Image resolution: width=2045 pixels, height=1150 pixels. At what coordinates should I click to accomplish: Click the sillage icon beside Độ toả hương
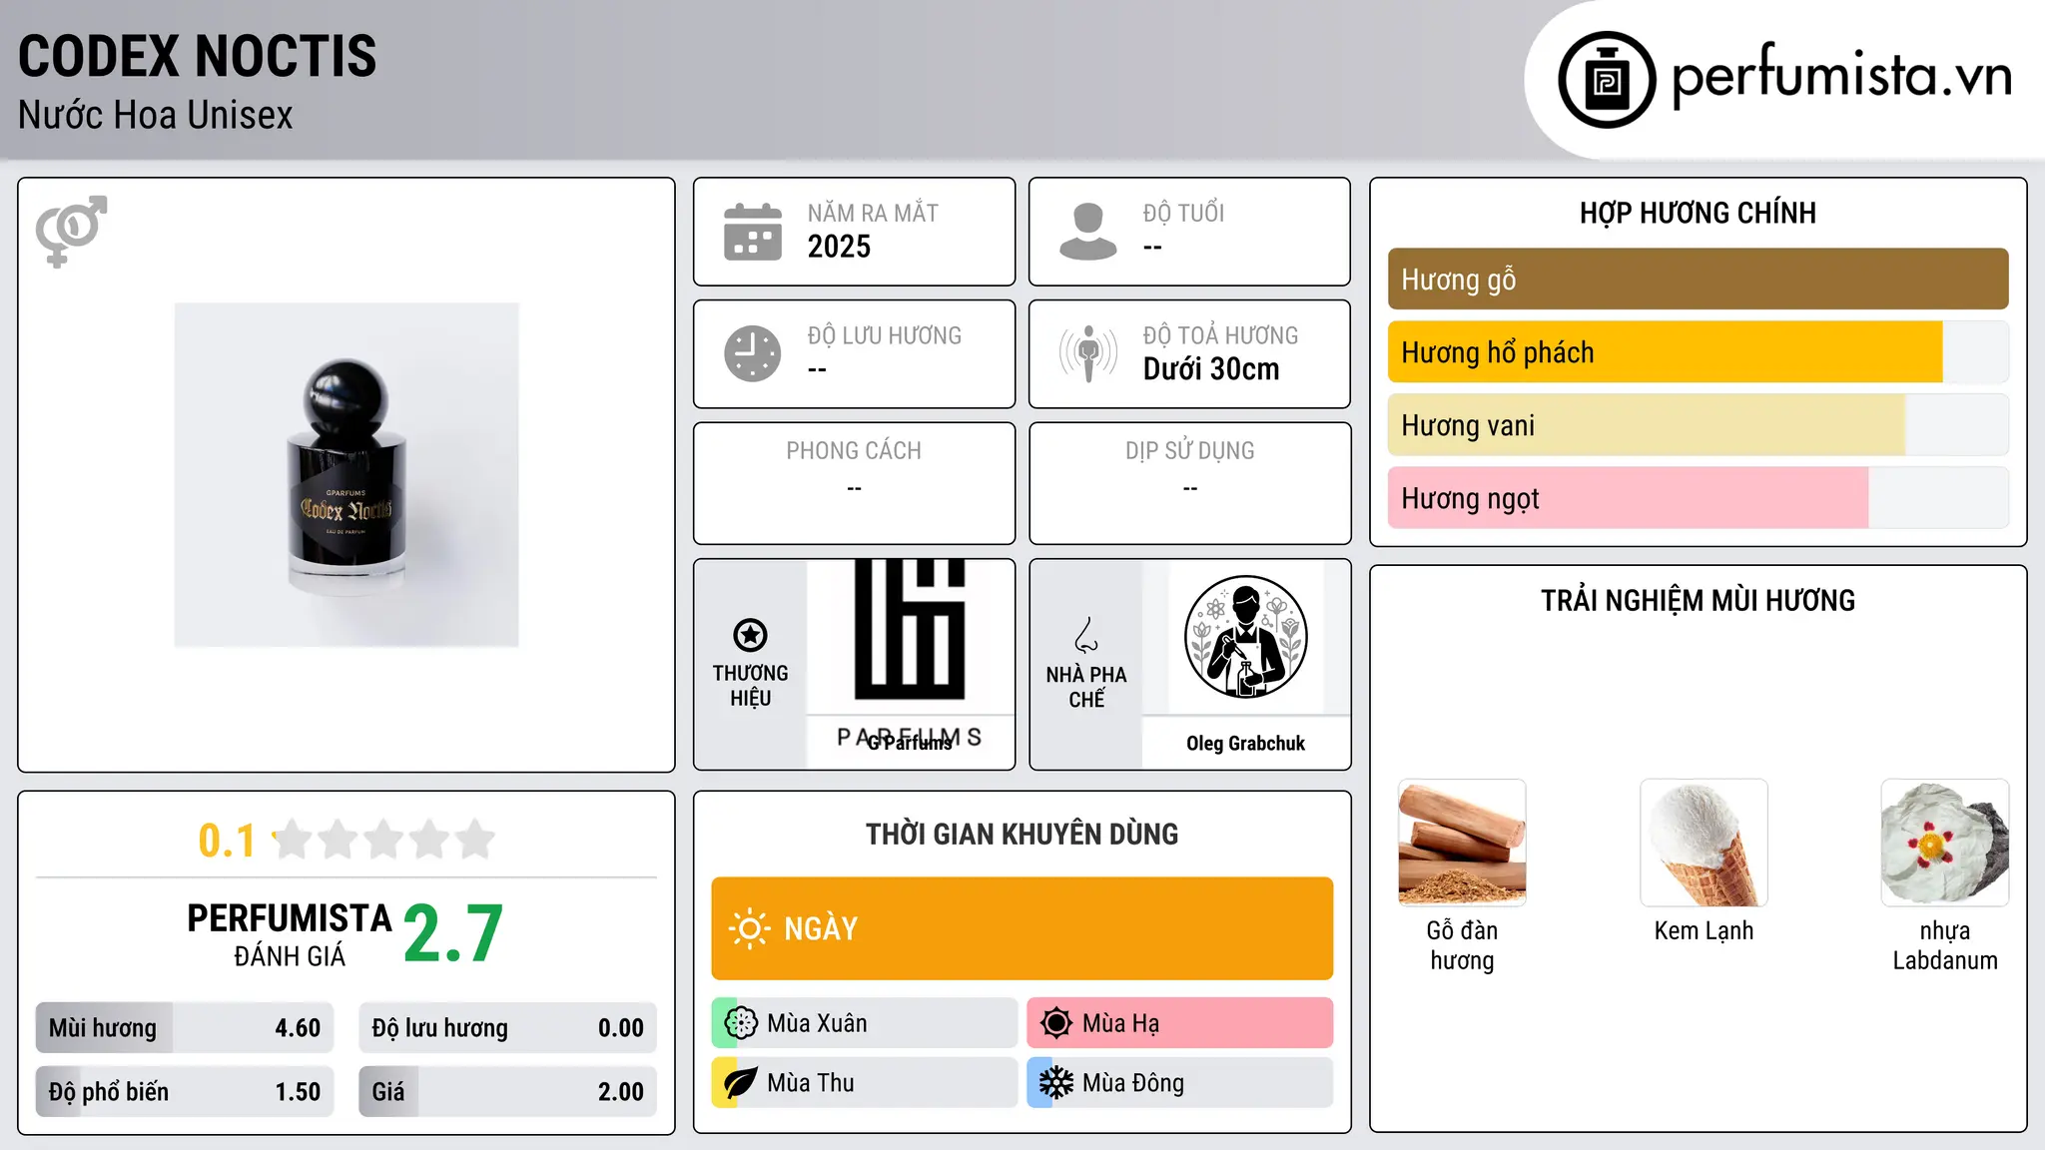(1088, 353)
